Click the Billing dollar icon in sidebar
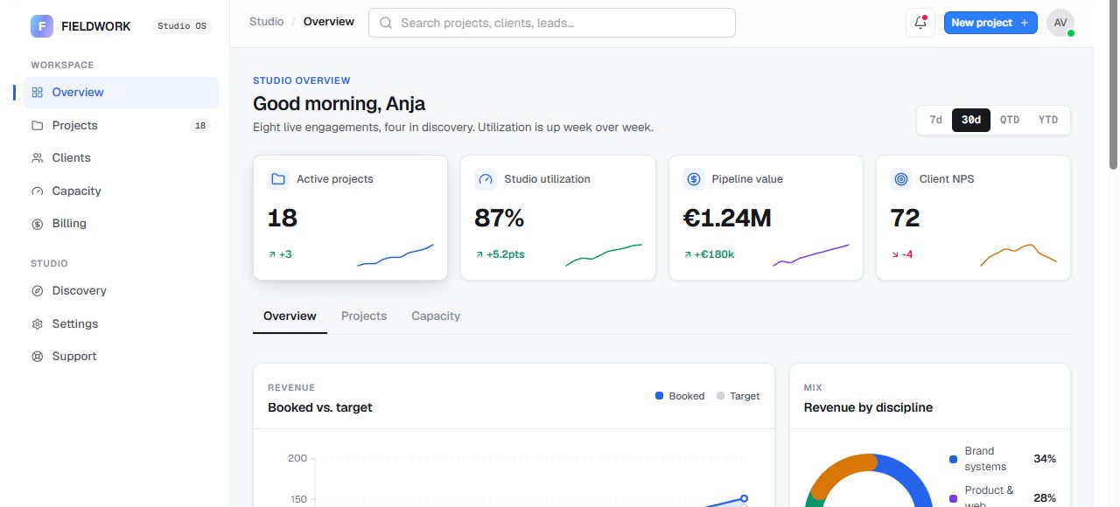This screenshot has width=1120, height=507. (x=37, y=224)
